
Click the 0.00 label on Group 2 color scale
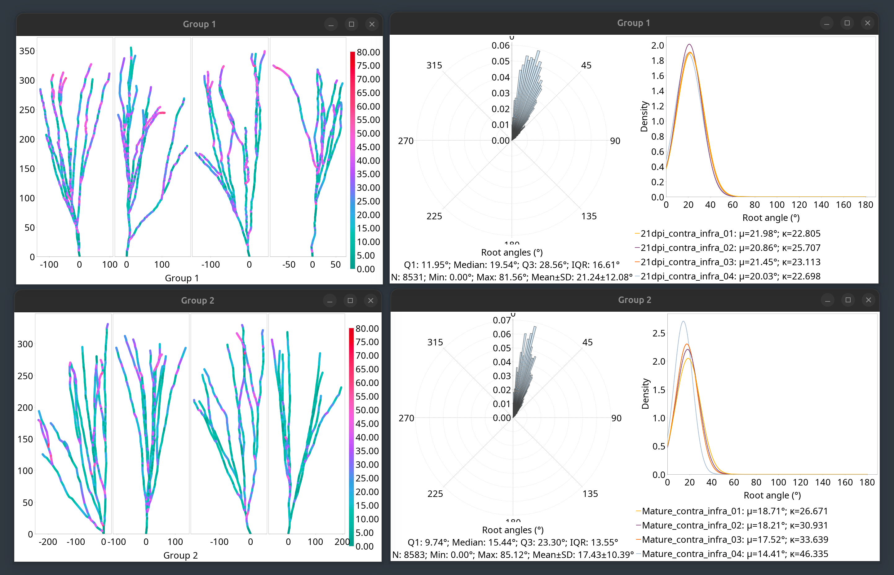(364, 546)
